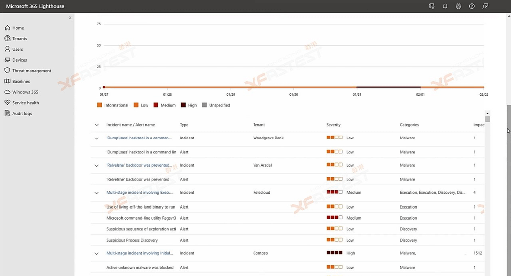The width and height of the screenshot is (511, 276).
Task: Click the feedback person icon in header
Action: 485,6
